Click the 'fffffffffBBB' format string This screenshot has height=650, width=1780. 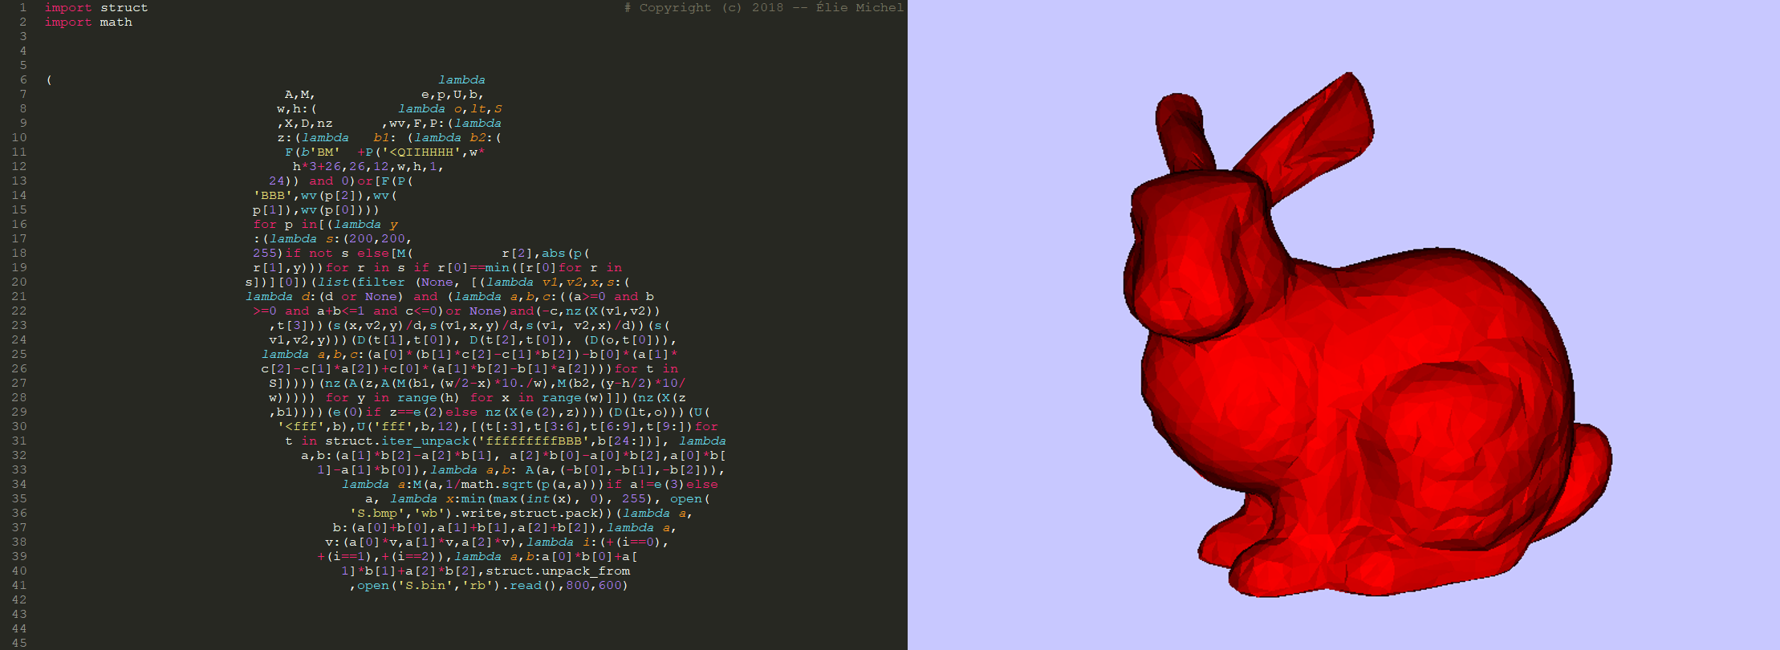point(534,441)
